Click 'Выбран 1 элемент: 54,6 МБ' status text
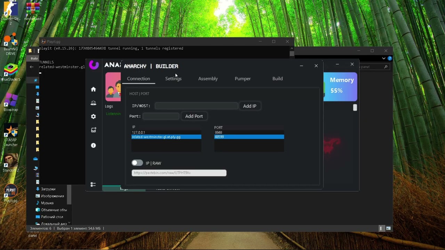This screenshot has height=250, width=445. point(79,228)
